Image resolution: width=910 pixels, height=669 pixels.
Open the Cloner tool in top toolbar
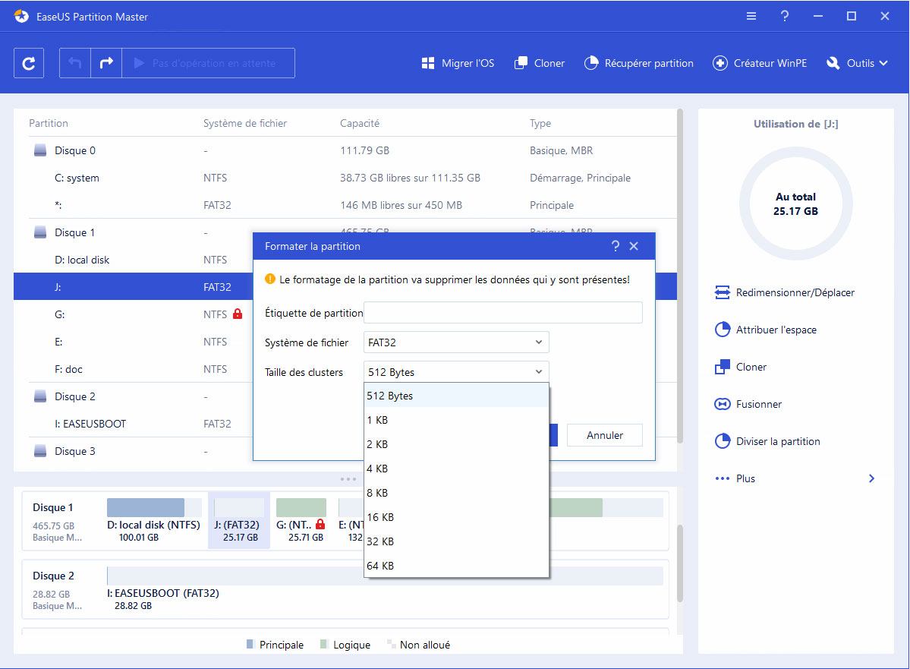click(x=540, y=63)
